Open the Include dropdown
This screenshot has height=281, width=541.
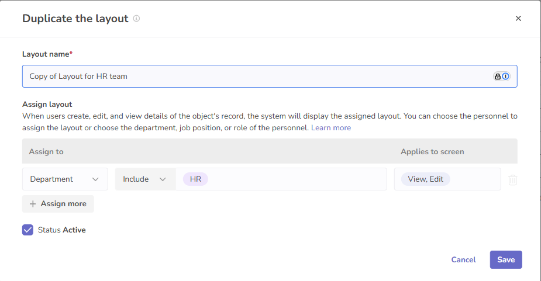click(x=145, y=179)
